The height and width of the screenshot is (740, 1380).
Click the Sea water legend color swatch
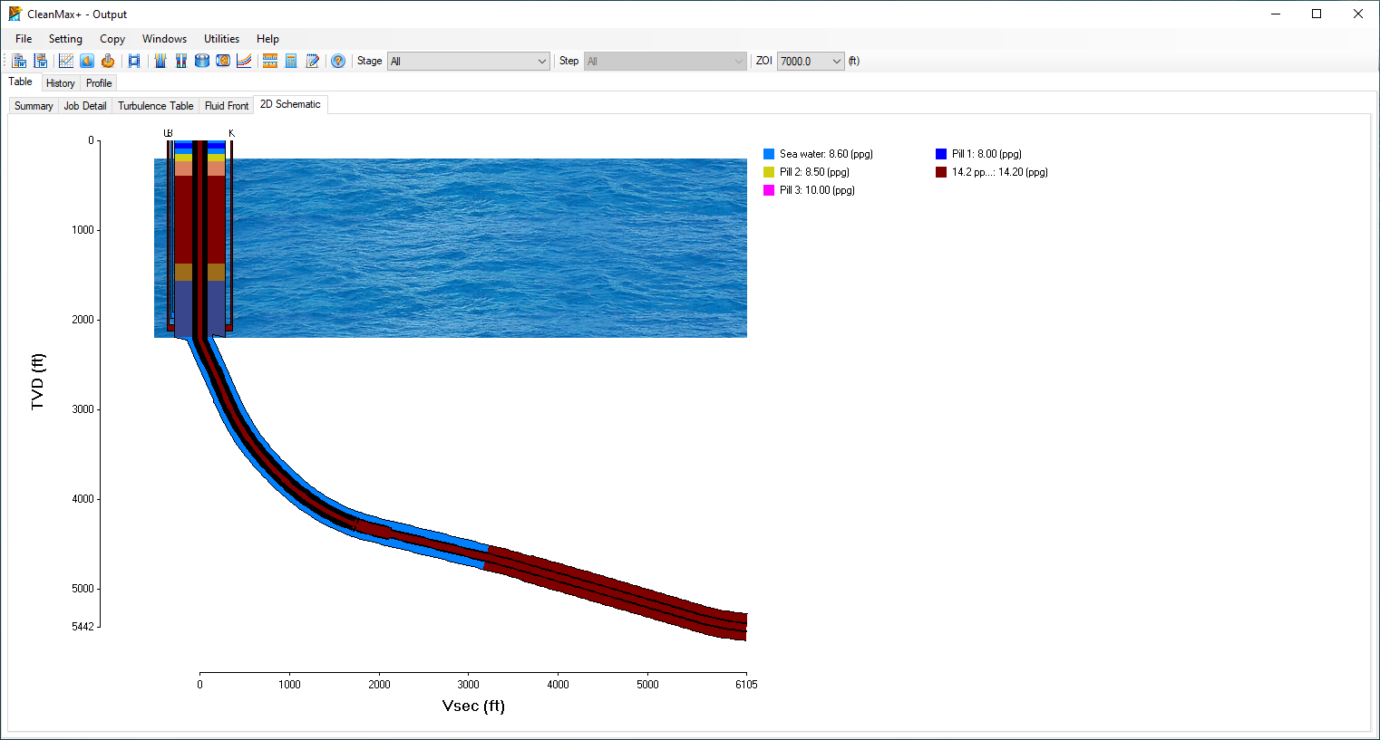[769, 154]
